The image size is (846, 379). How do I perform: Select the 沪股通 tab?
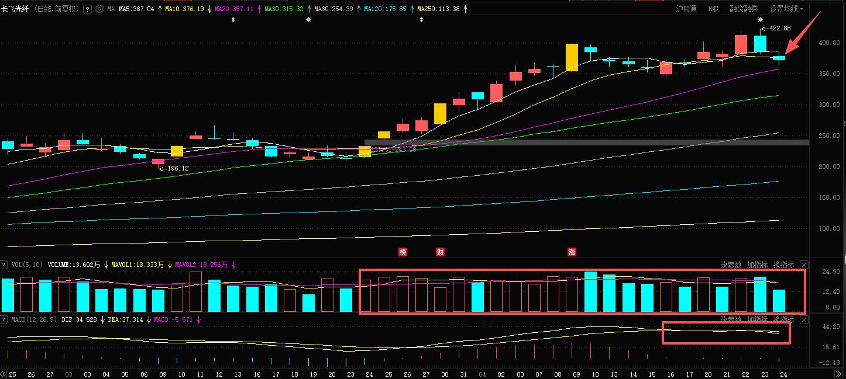(x=686, y=9)
